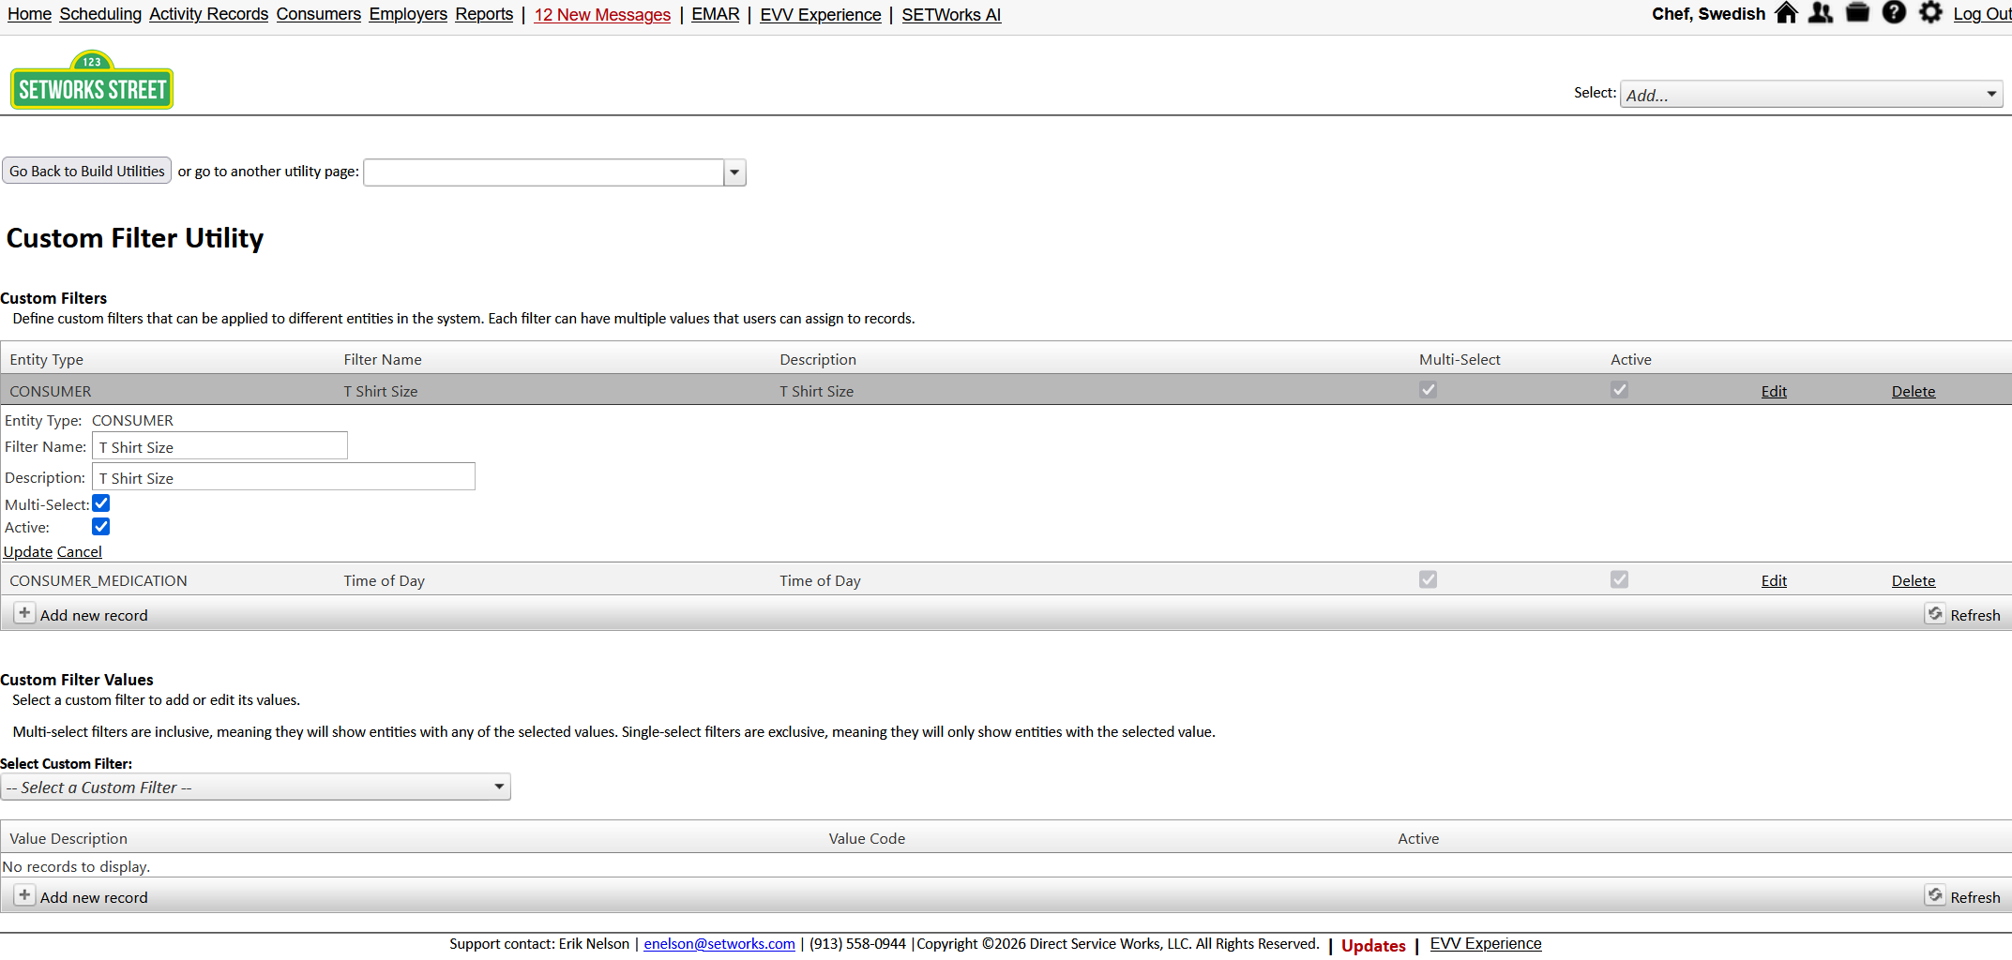Click Time of Day row's Active checkbox
Screen dimensions: 2012x960
coord(1619,580)
